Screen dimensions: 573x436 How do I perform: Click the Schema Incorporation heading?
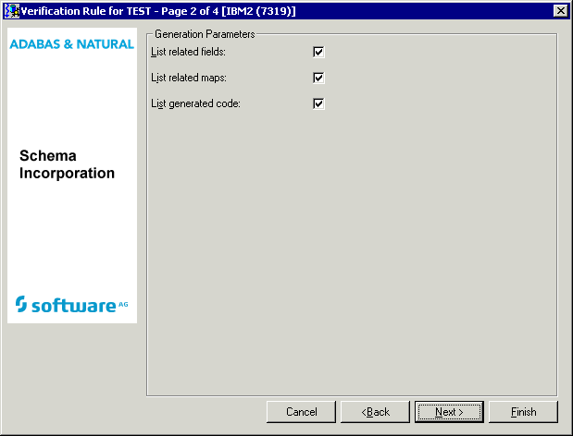(x=67, y=164)
